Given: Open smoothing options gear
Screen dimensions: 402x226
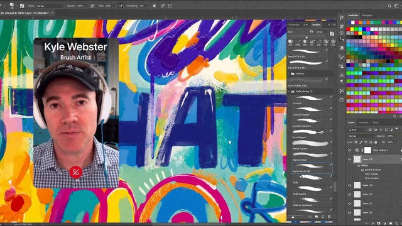Looking at the screenshot, I should click(x=155, y=6).
